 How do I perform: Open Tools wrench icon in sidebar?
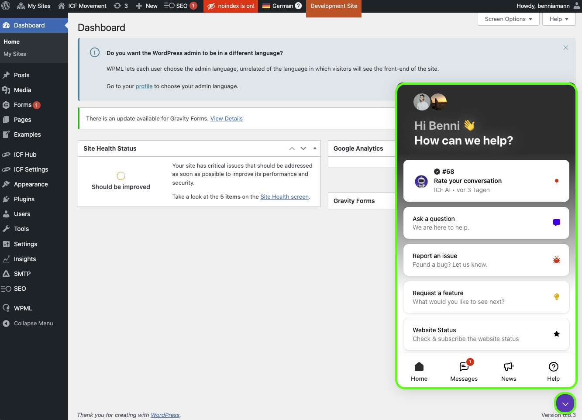[6, 229]
